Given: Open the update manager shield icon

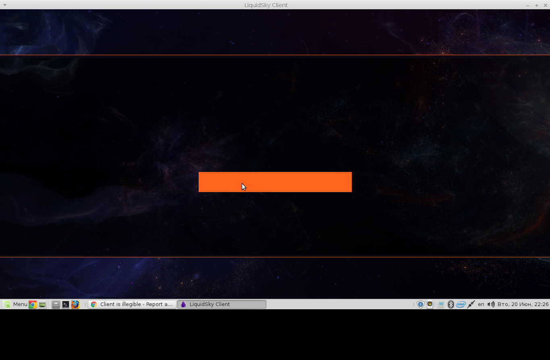Looking at the screenshot, I should tap(420, 304).
